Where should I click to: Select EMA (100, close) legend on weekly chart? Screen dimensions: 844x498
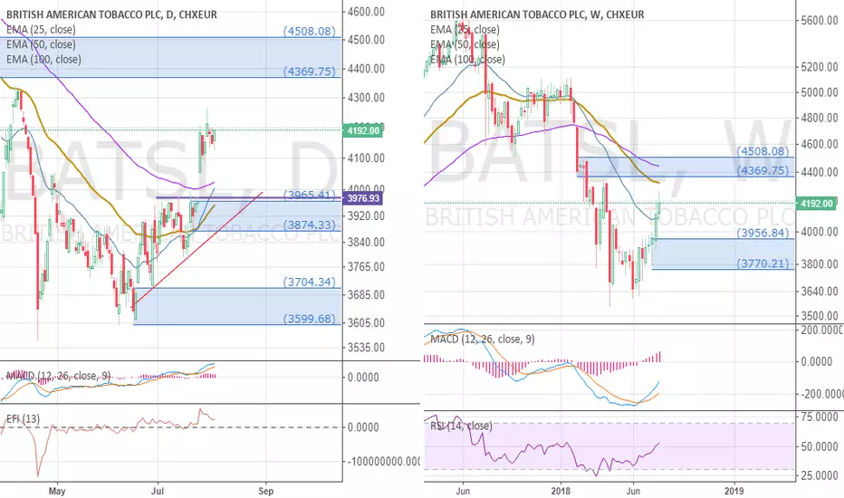tap(467, 59)
